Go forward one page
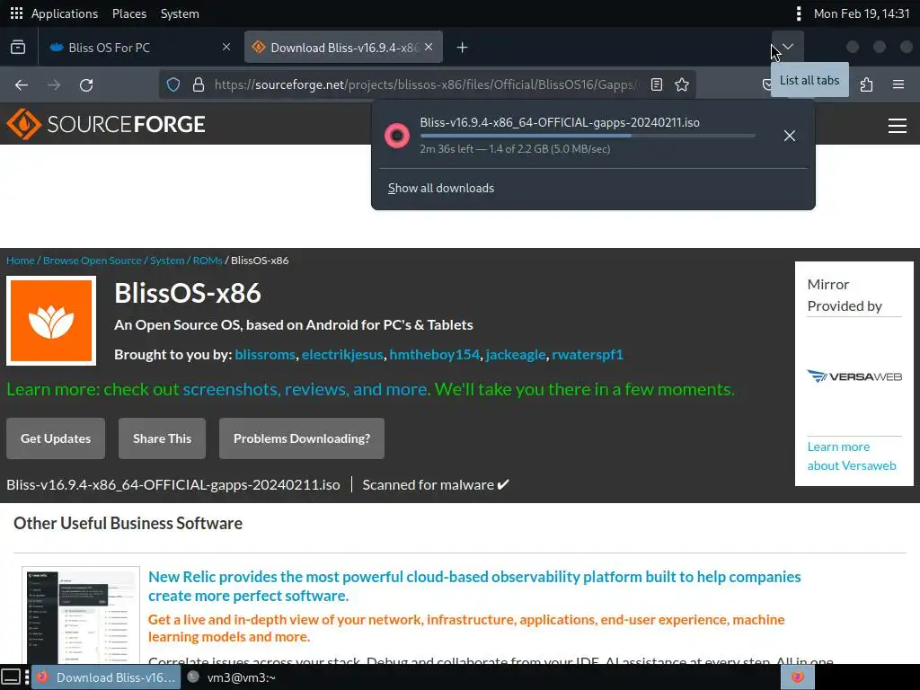Screen dimensions: 920x690 click(x=54, y=85)
